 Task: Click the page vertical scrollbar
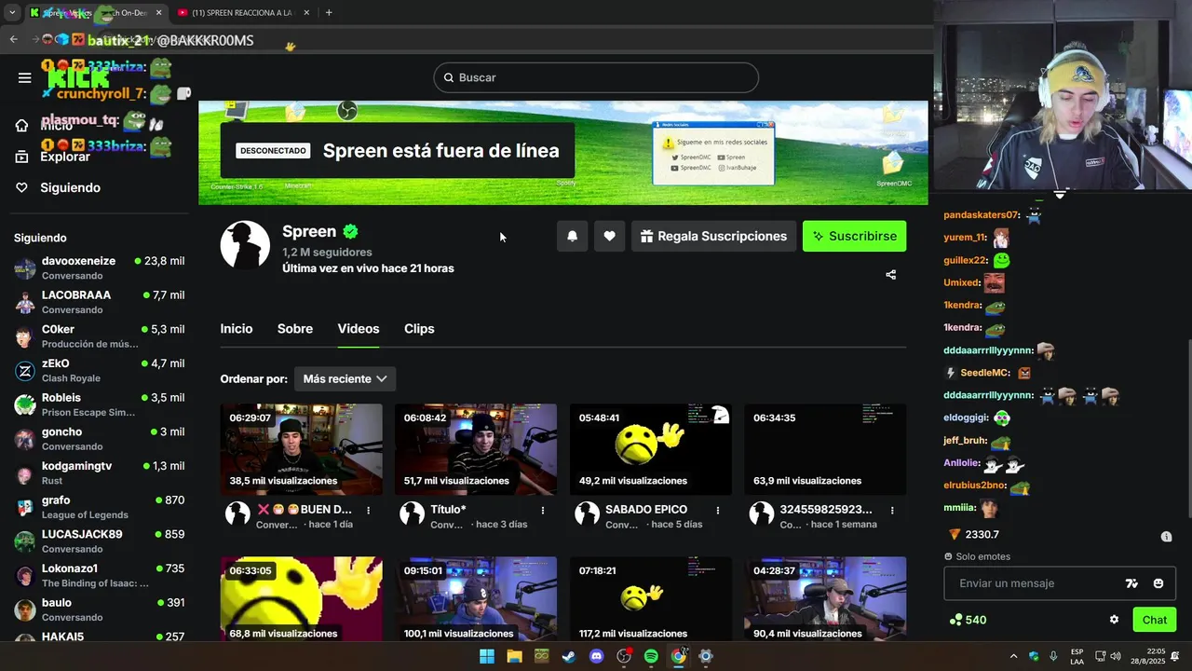(x=1189, y=429)
